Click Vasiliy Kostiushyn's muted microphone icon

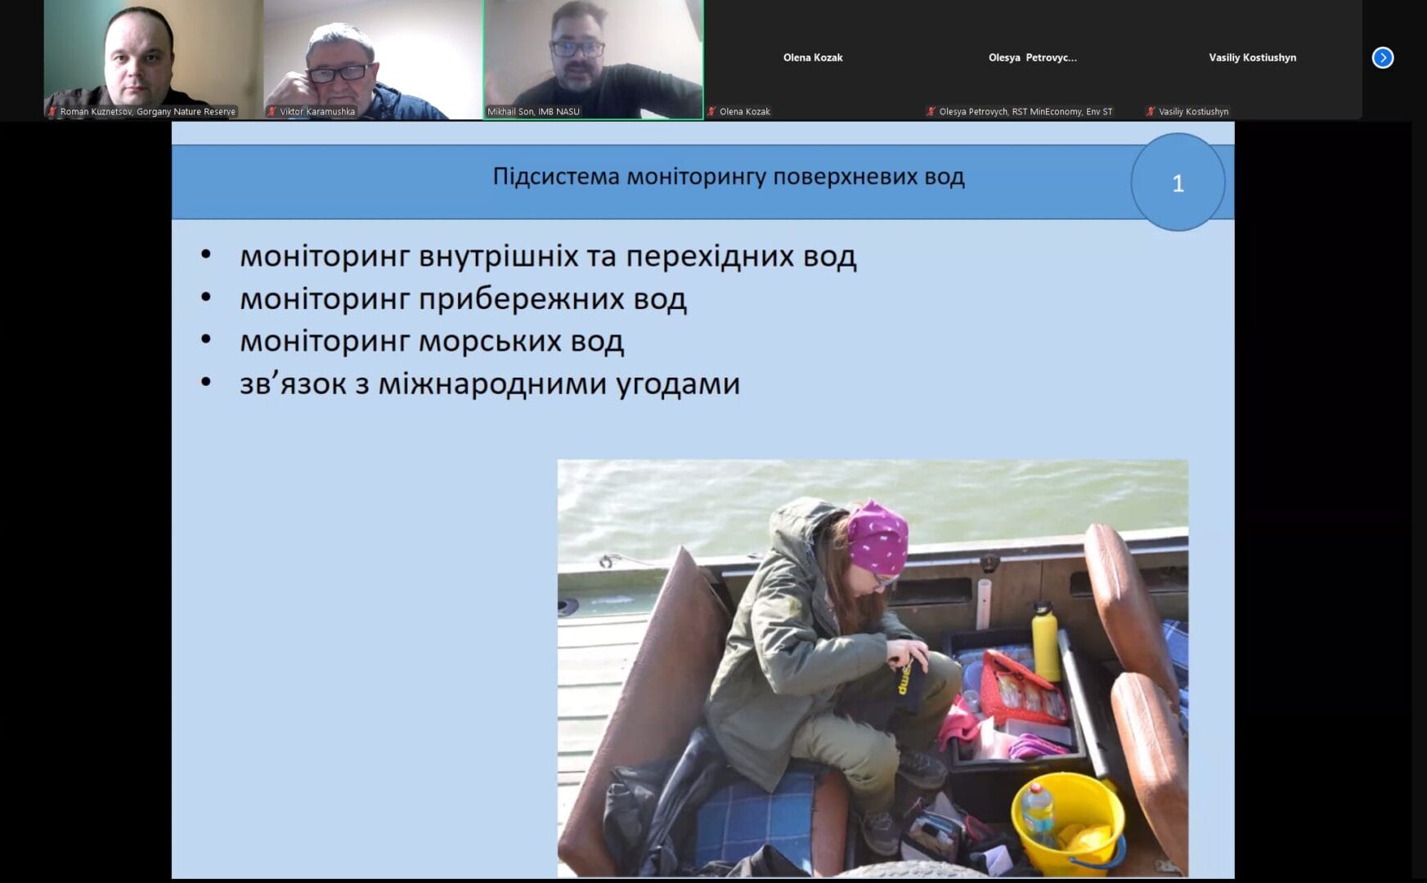coord(1151,112)
